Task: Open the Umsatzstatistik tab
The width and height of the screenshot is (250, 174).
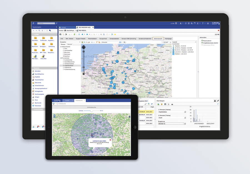Action: (114, 39)
